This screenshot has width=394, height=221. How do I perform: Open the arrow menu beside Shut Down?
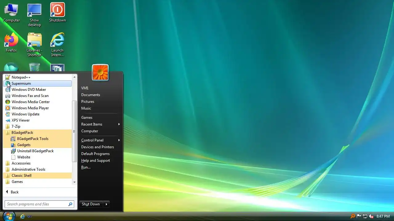106,204
